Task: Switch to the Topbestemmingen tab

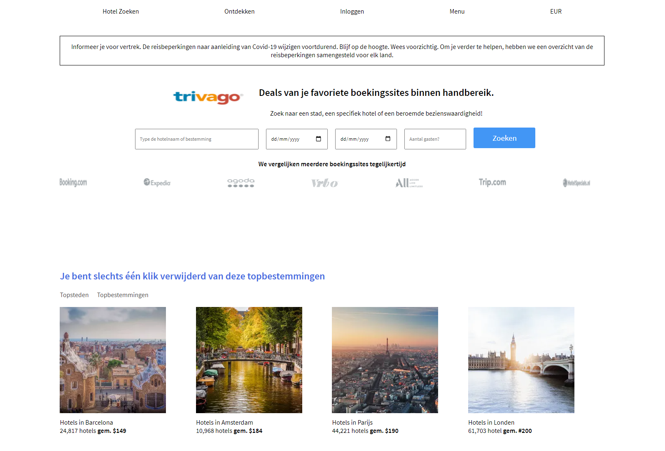Action: pos(123,295)
